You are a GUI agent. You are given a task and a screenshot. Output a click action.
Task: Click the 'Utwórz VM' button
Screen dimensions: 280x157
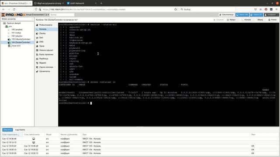(x=242, y=14)
